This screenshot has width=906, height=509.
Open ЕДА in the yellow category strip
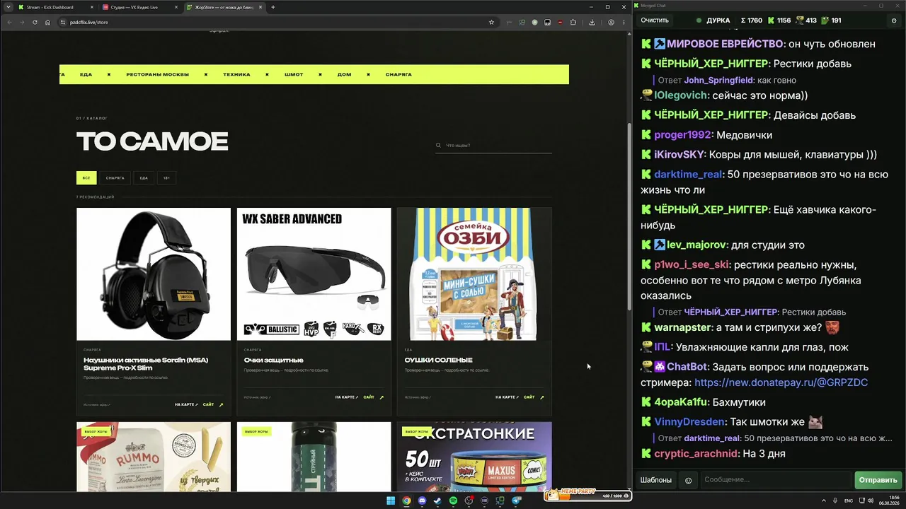click(86, 74)
